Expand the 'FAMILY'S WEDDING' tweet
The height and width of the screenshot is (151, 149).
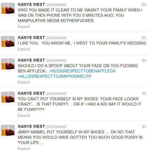(x=24, y=49)
